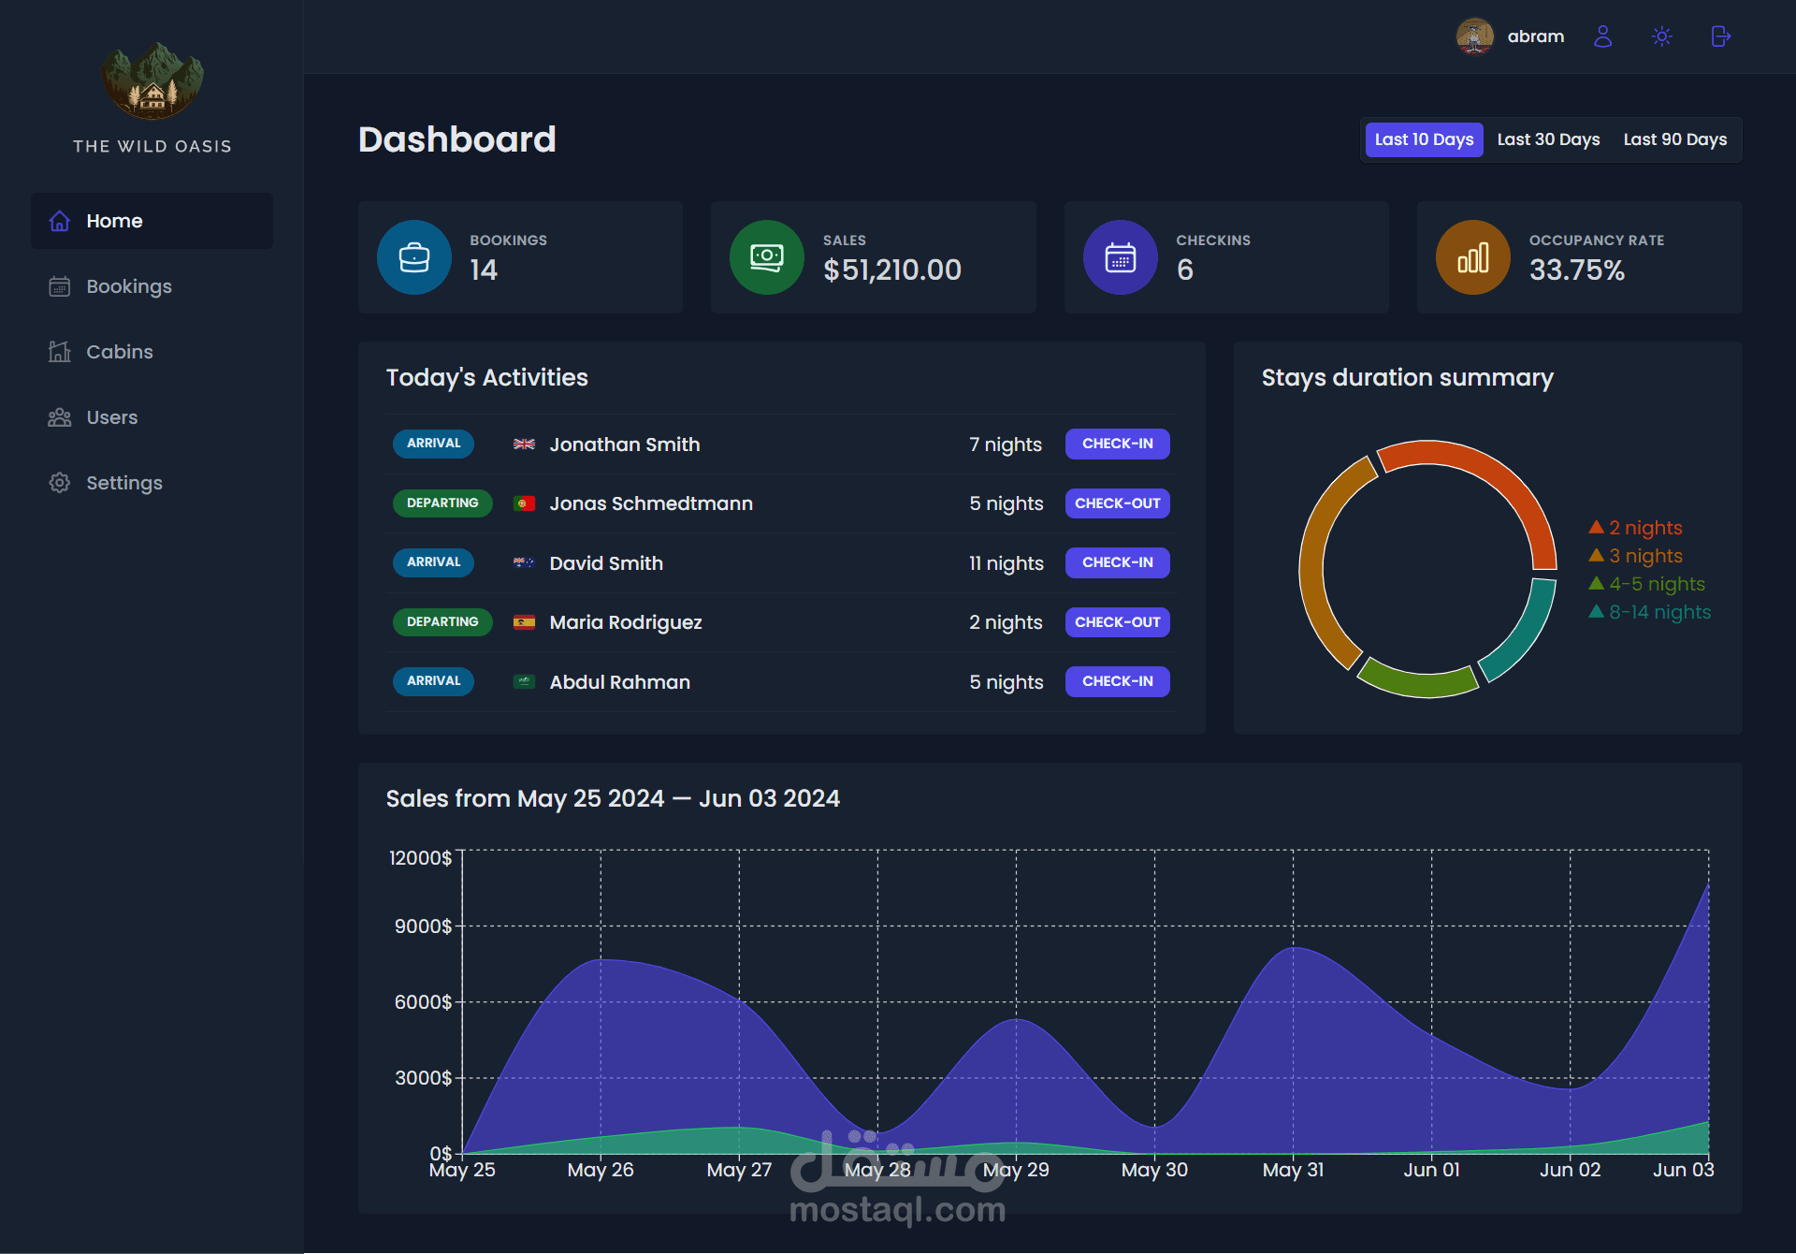Check in Jonathan Smith
Image resolution: width=1796 pixels, height=1254 pixels.
click(1117, 444)
